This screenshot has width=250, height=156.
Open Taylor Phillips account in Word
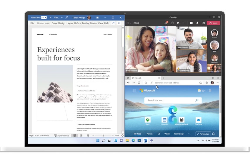pyautogui.click(x=81, y=18)
